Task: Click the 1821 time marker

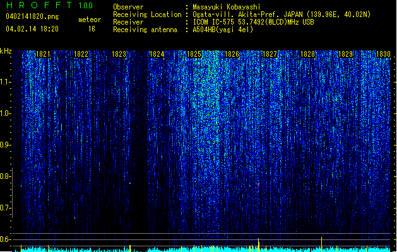Action: 43,54
